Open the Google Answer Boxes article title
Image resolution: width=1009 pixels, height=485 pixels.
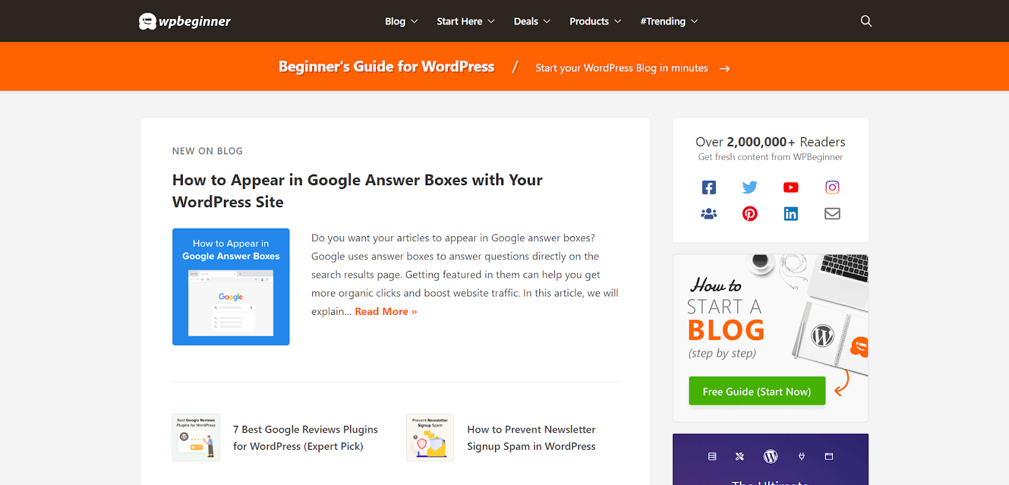click(358, 191)
